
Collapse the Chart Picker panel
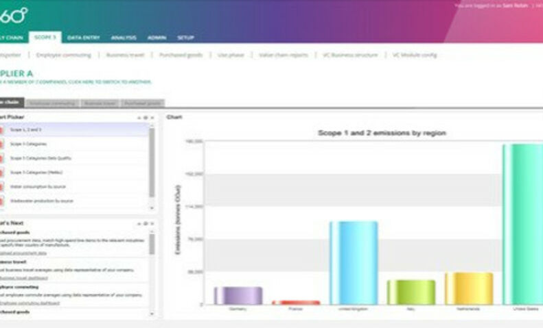click(139, 118)
